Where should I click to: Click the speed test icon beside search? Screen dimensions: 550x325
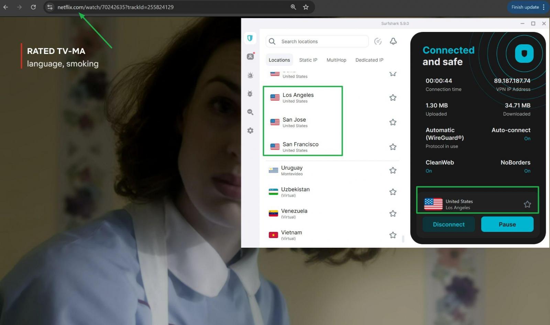[x=378, y=41]
